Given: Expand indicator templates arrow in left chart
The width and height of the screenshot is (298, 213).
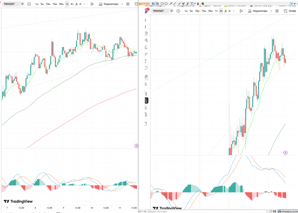Looking at the screenshot, I should (122, 4).
